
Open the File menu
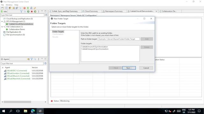click(2, 5)
